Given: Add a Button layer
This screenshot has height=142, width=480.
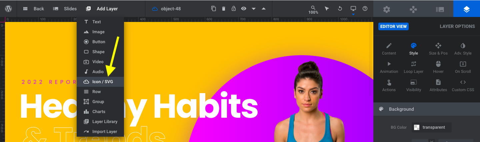Looking at the screenshot, I should 100,42.
